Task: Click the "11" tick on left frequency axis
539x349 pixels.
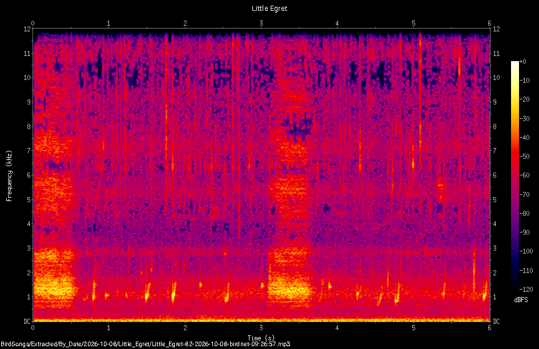Action: 27,53
